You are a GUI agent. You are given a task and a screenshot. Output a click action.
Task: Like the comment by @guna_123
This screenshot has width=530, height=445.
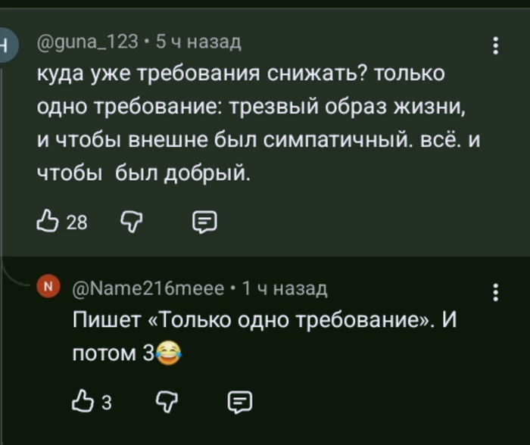[48, 222]
